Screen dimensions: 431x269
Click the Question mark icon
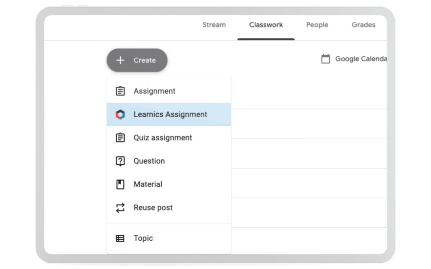[x=120, y=161]
